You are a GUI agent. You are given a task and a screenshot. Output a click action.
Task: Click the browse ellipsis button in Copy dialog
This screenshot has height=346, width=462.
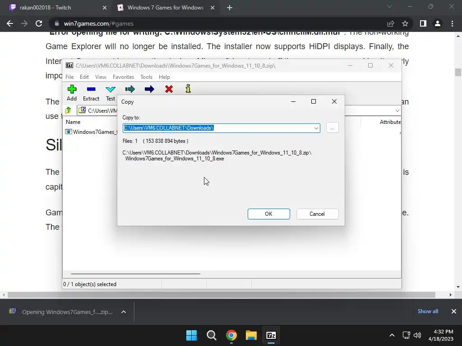coord(333,128)
